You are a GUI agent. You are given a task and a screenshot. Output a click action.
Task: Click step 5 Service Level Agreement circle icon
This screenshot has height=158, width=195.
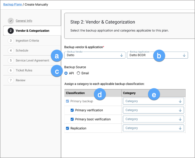click(11, 61)
